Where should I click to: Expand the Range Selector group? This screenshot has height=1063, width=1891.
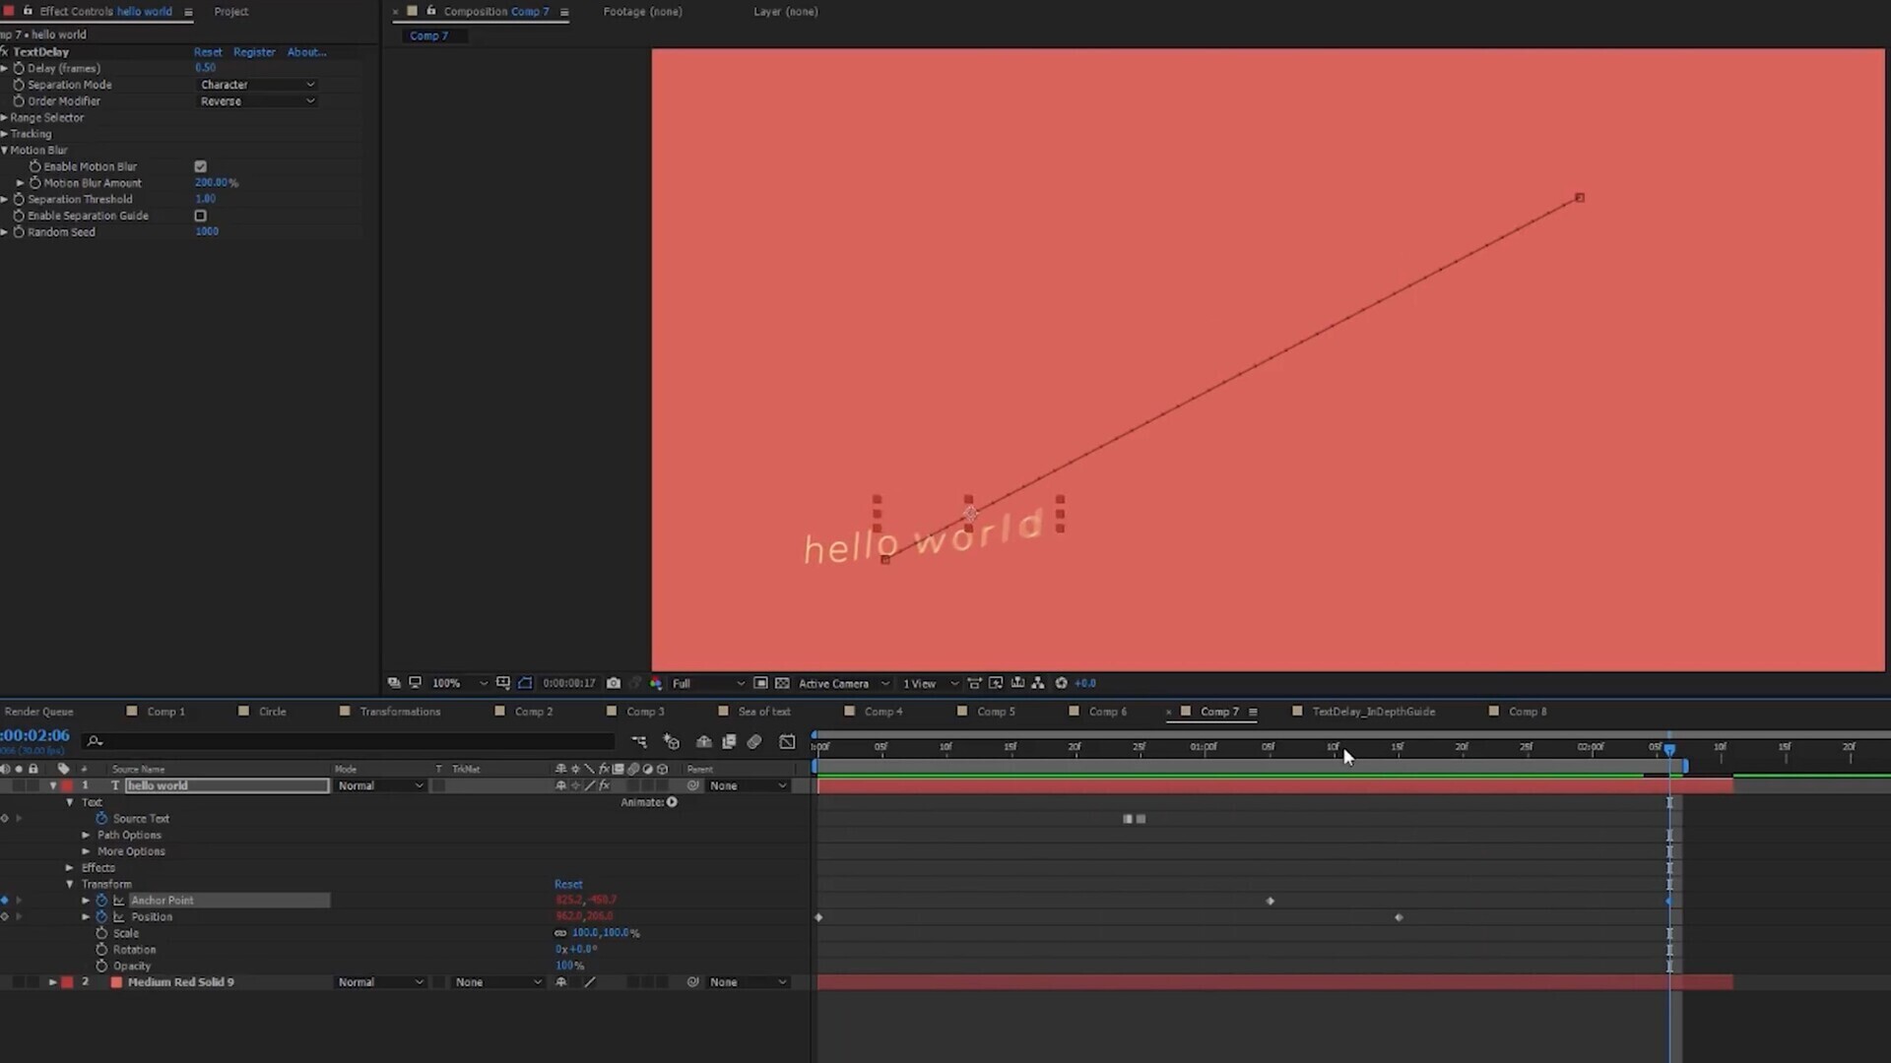click(x=5, y=118)
